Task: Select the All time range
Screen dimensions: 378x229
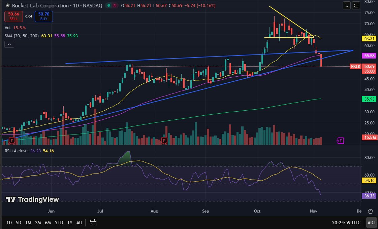Action: 79,223
